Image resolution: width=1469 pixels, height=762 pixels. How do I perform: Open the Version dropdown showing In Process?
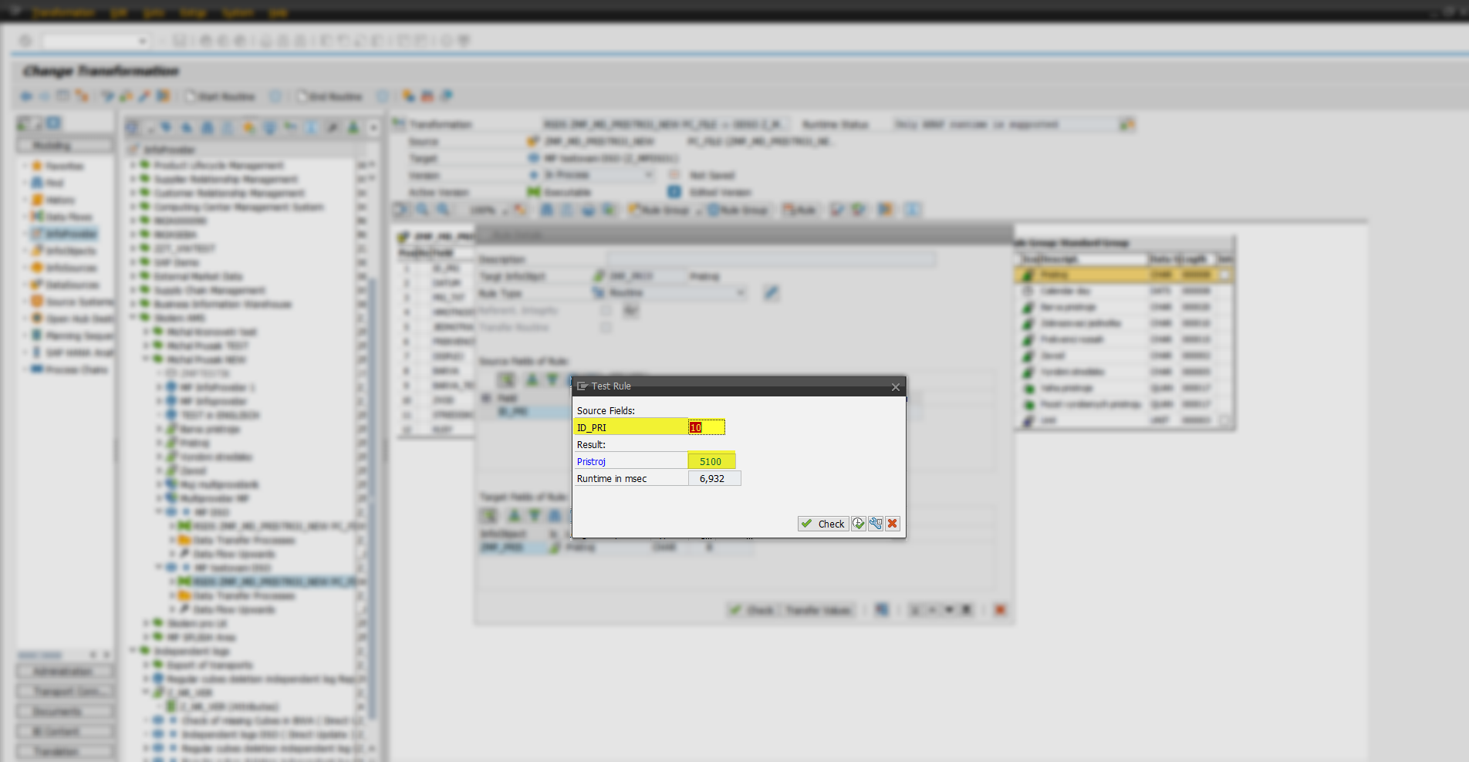[648, 175]
